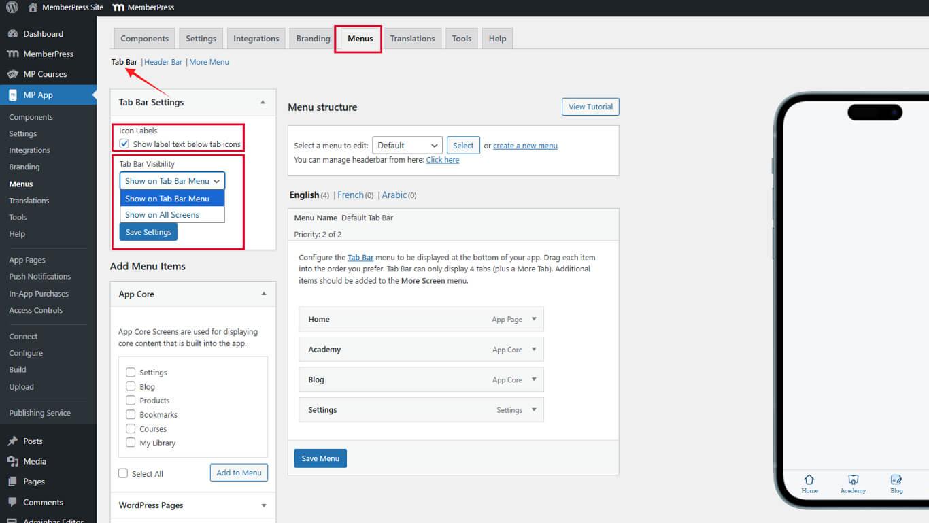The height and width of the screenshot is (523, 929).
Task: Switch to the Translations tab
Action: [412, 39]
